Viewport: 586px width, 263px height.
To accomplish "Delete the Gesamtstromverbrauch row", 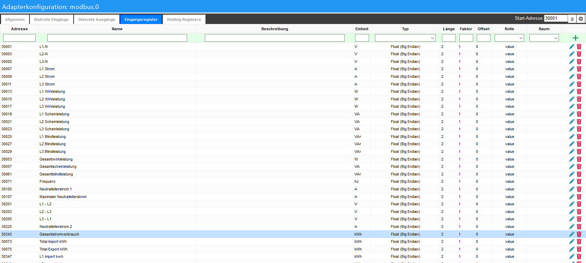I will click(579, 234).
